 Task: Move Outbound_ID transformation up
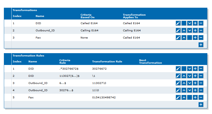click(x=184, y=30)
